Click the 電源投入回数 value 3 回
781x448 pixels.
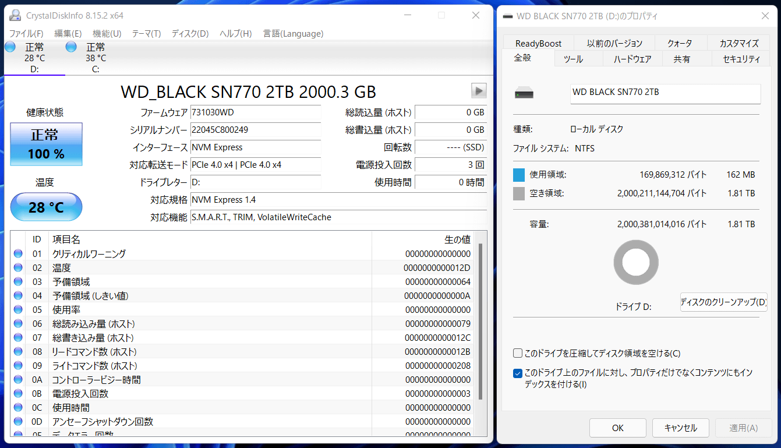[451, 165]
